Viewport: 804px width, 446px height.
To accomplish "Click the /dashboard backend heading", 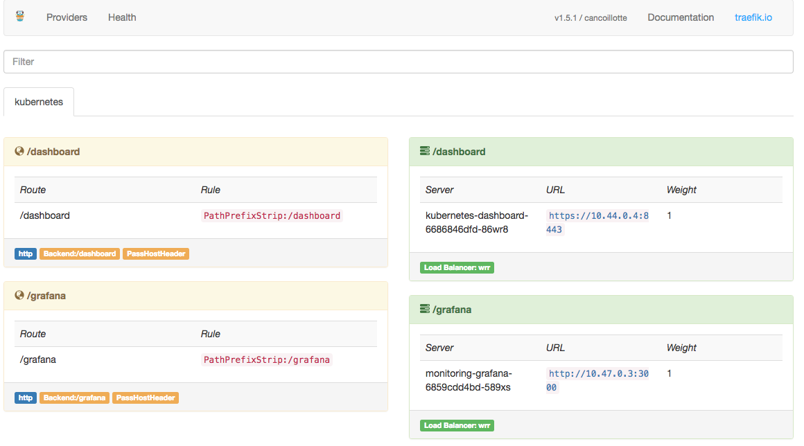I will (459, 152).
